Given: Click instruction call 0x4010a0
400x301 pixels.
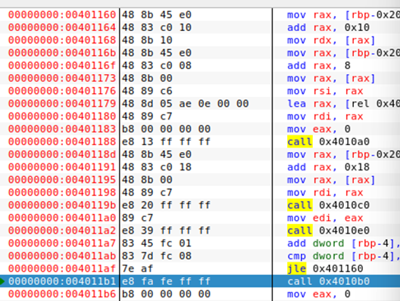Looking at the screenshot, I should click(x=328, y=141).
